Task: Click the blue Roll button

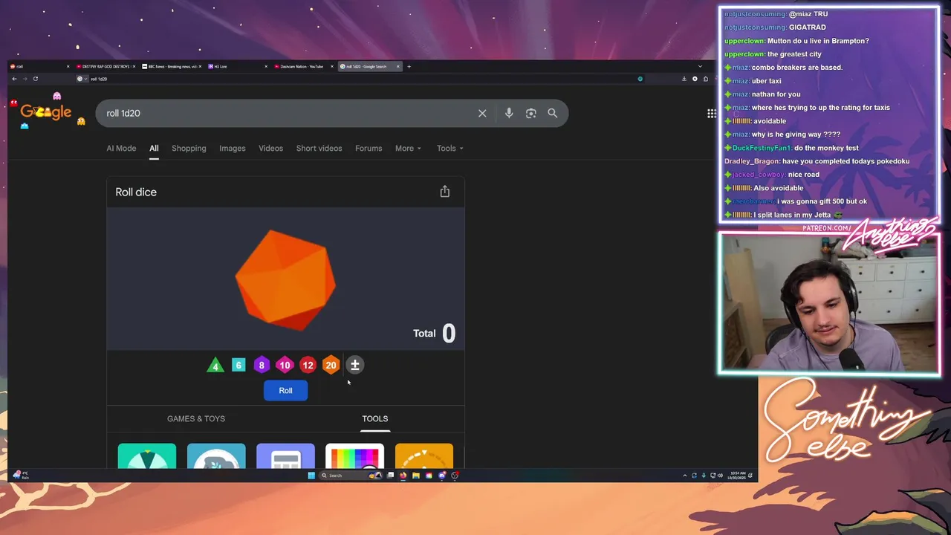Action: 285,390
